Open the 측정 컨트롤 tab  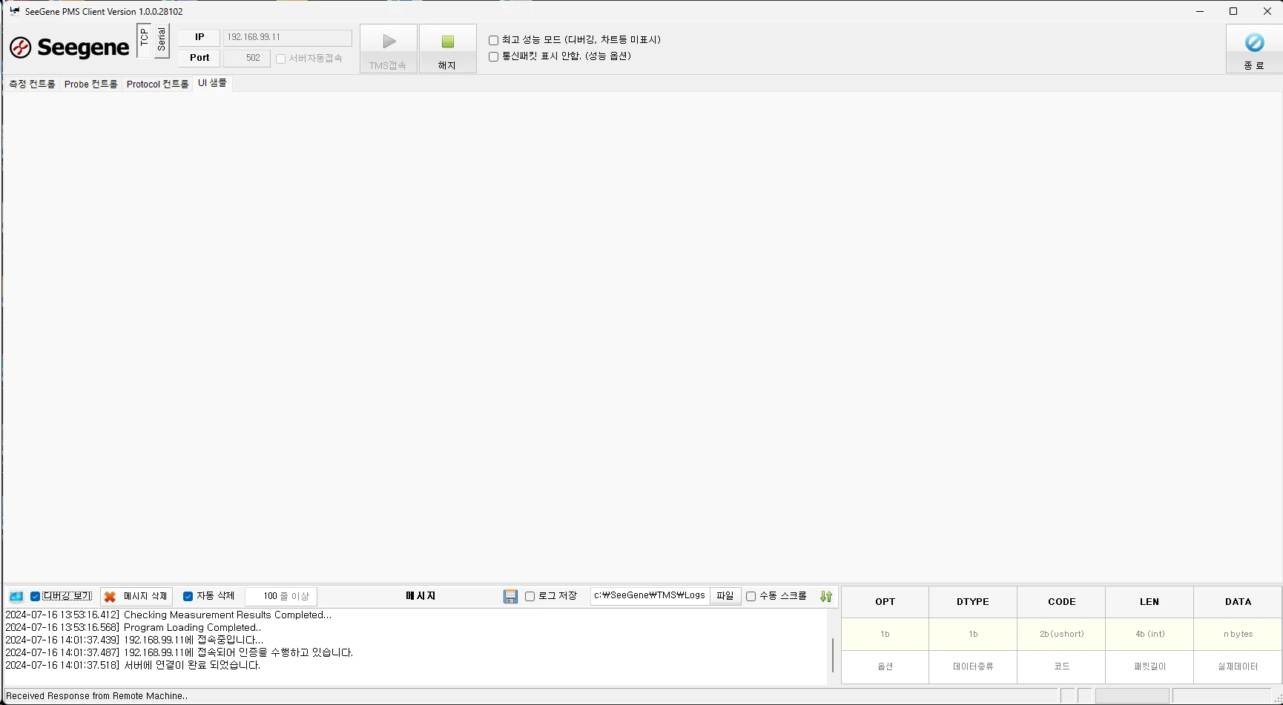tap(32, 84)
